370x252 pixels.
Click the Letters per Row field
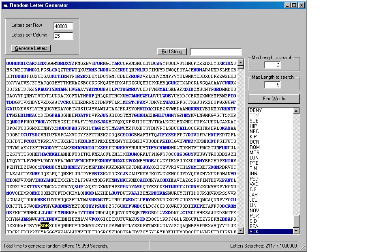click(x=63, y=26)
